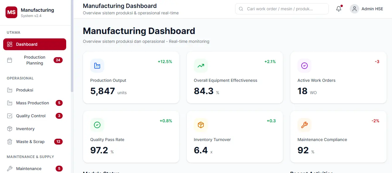Click the Maintenance Compliance wrench icon
The width and height of the screenshot is (392, 173).
(304, 125)
